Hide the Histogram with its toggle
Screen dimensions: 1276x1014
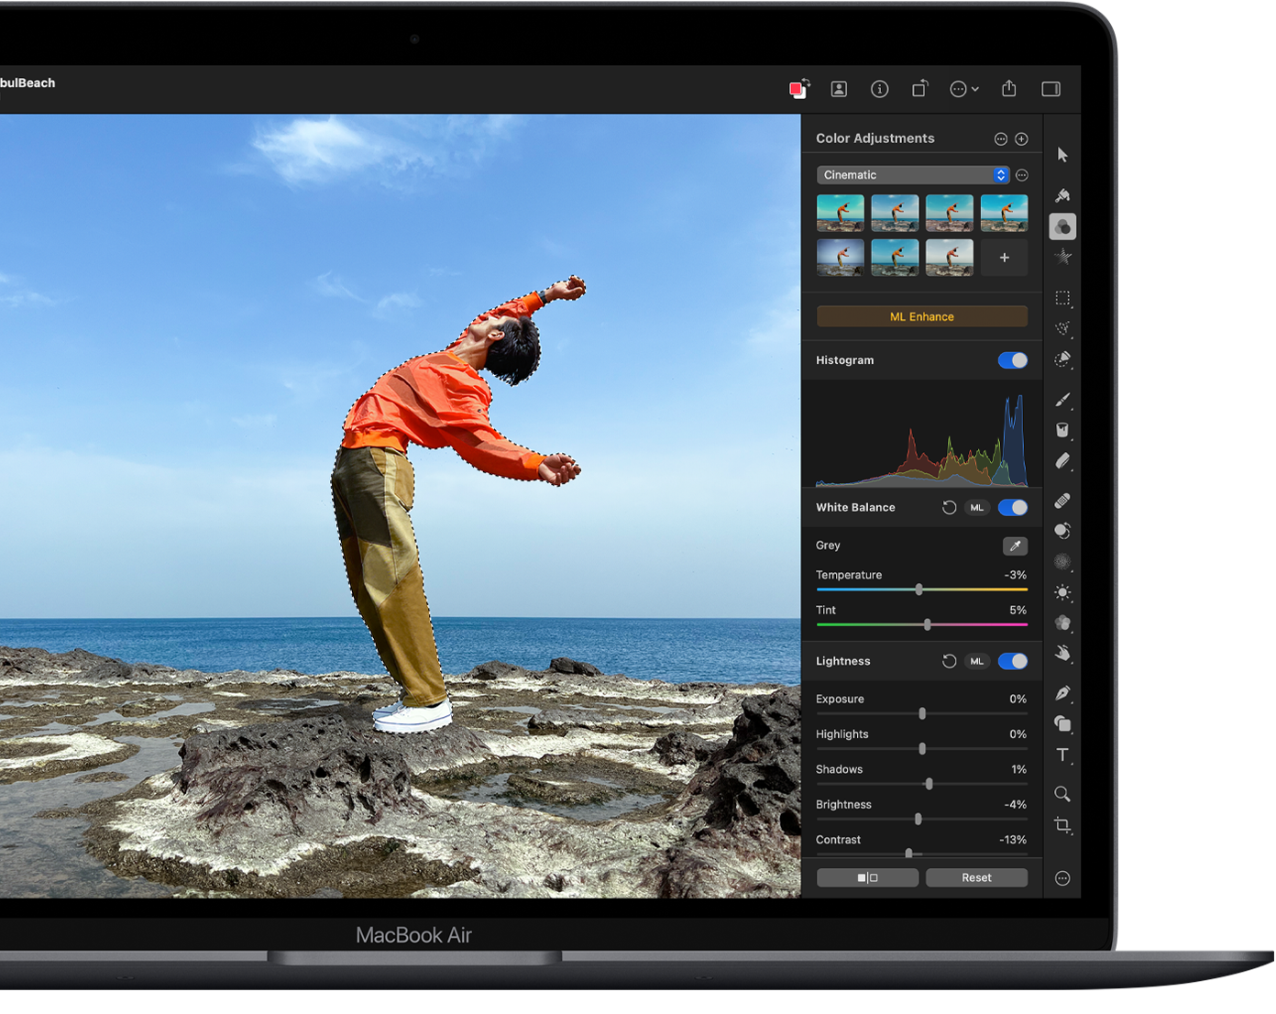[x=1013, y=360]
